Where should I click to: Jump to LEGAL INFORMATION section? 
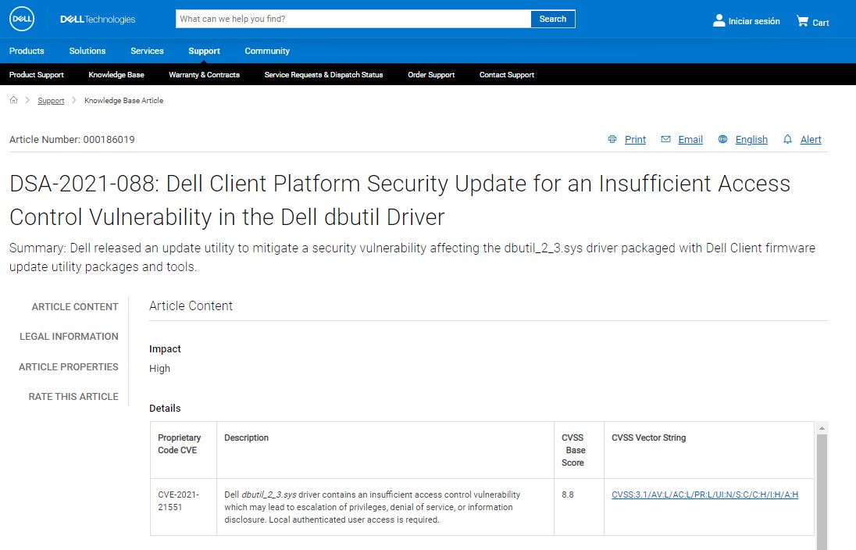pos(69,337)
